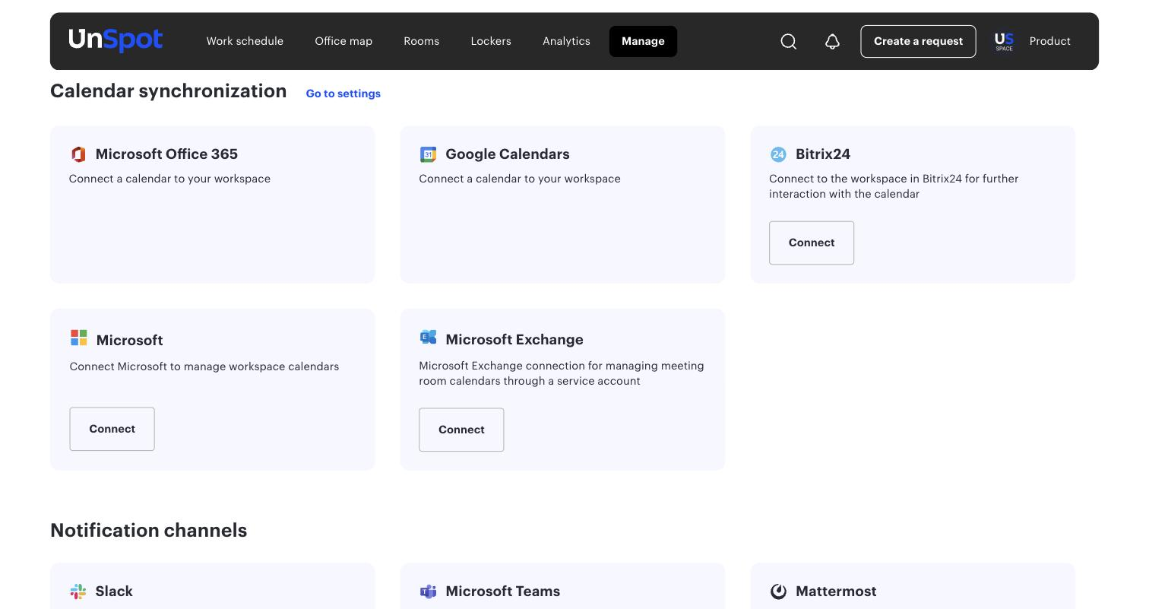Click 'Connect Microsoft to manage workspace calendars'

click(204, 366)
